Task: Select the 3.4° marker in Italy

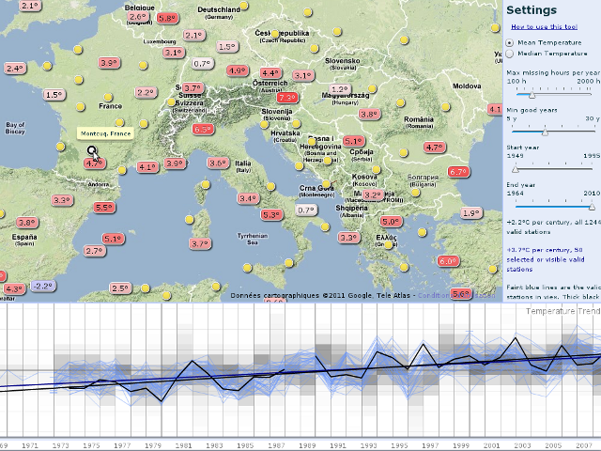Action: [x=248, y=198]
